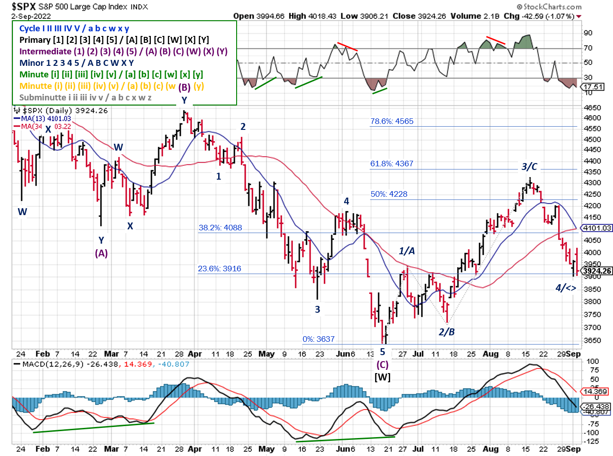Click the [W] primary wave label
This screenshot has height=456, width=613.
(x=382, y=377)
